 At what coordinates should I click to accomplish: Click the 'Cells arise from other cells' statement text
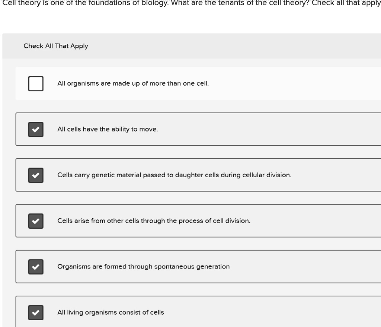154,221
